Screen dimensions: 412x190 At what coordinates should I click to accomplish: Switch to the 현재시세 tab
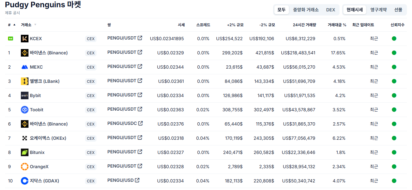355,10
